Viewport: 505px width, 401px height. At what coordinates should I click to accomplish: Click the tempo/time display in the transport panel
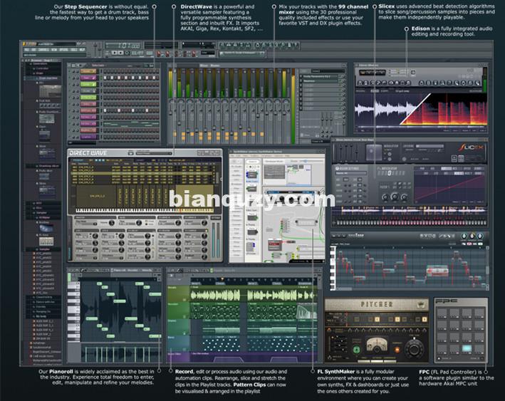pos(123,46)
